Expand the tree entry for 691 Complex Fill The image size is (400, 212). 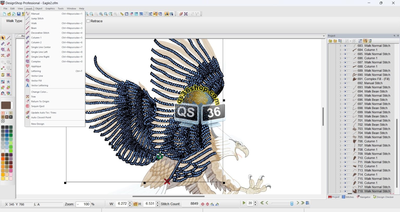tap(341, 79)
